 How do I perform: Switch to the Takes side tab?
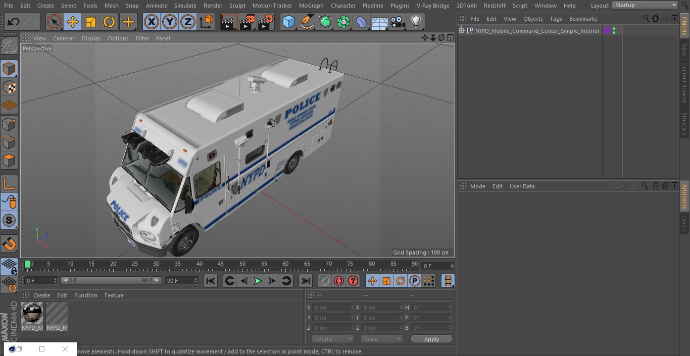(x=684, y=49)
